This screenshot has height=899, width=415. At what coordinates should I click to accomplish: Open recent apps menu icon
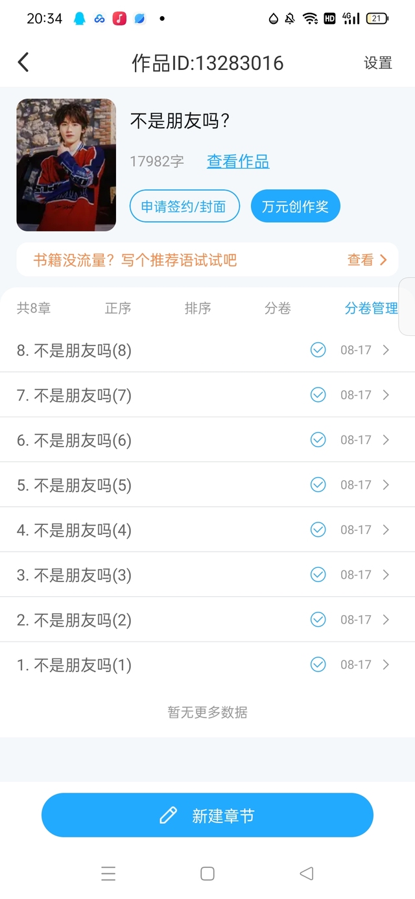108,874
